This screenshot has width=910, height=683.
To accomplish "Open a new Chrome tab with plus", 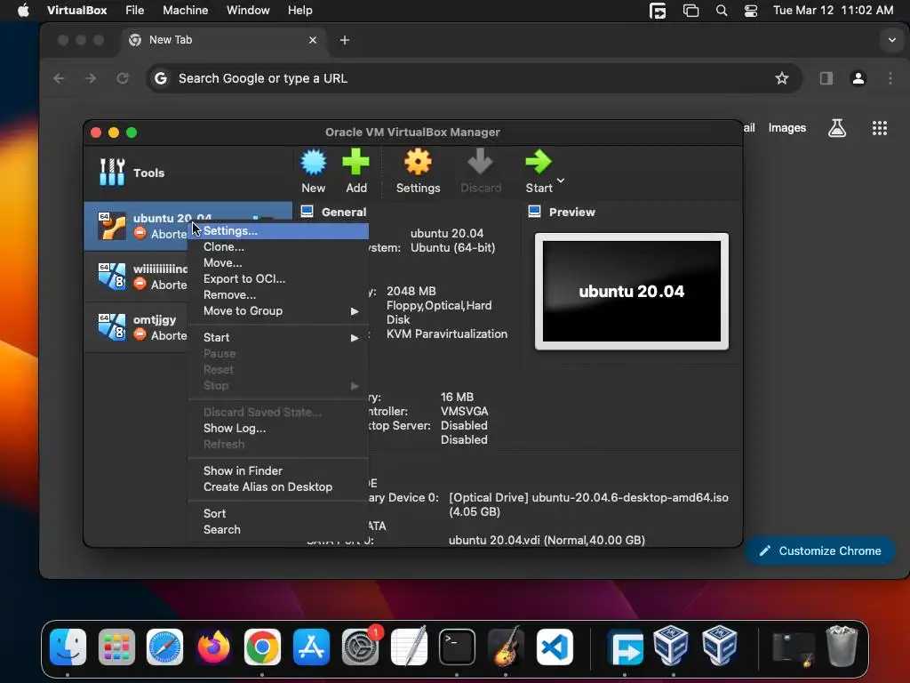I will (x=344, y=40).
